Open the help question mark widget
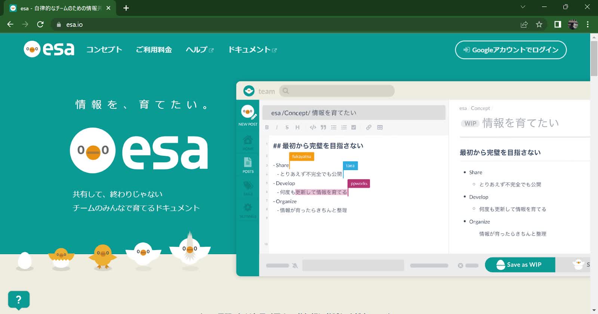Screen dimensions: 598x314 click(x=19, y=300)
